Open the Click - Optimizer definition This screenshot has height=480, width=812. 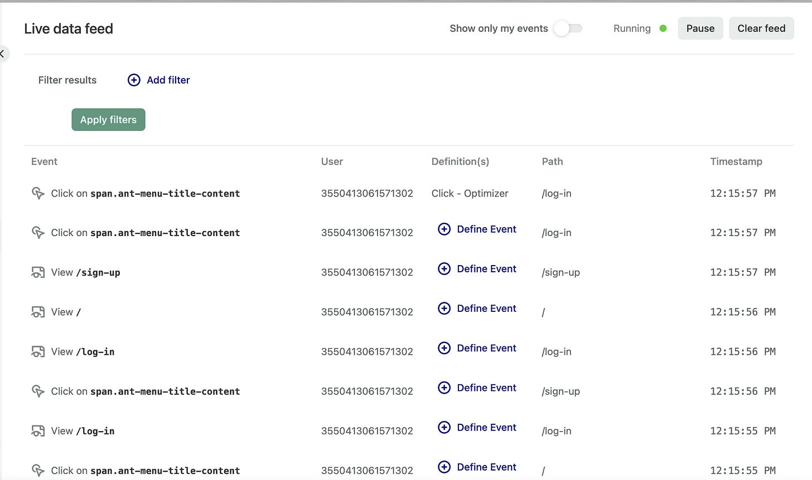click(x=470, y=193)
